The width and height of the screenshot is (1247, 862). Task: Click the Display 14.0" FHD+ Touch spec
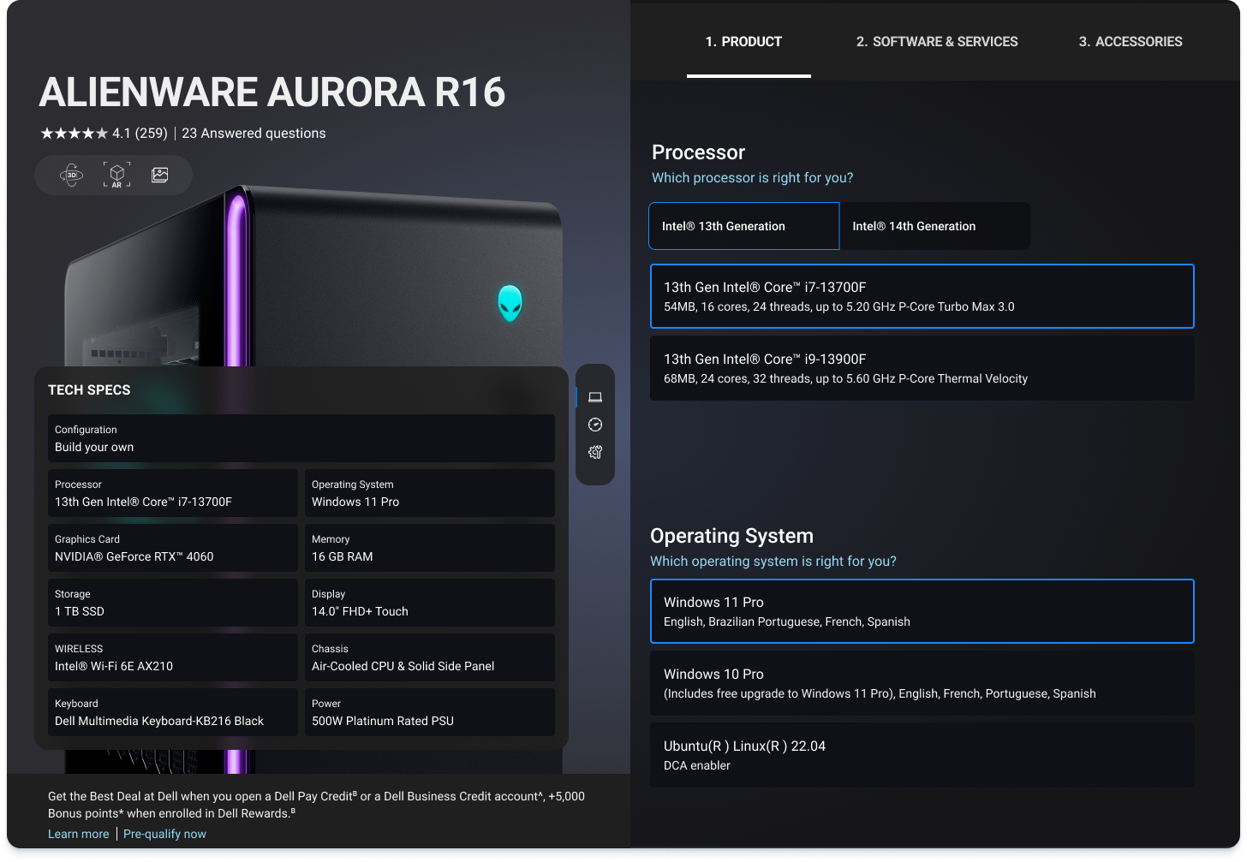(x=430, y=603)
